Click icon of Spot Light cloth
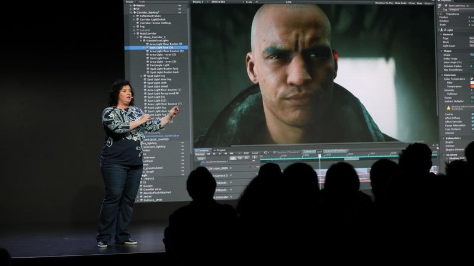 click(x=145, y=83)
